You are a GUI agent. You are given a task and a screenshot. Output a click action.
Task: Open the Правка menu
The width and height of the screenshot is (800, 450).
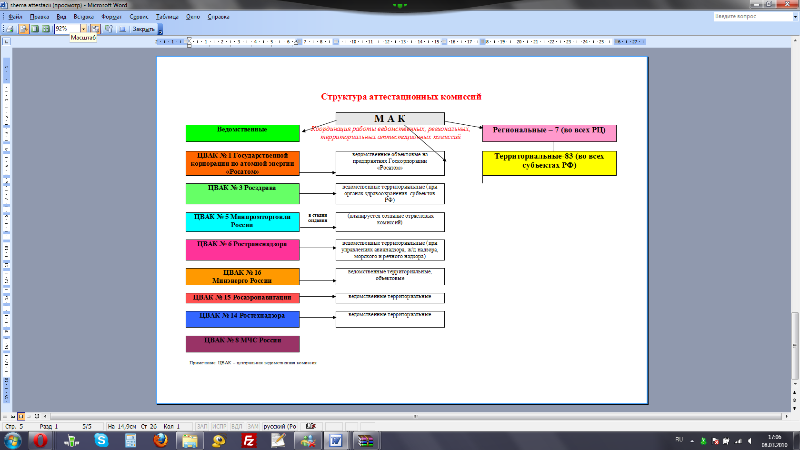(x=40, y=17)
